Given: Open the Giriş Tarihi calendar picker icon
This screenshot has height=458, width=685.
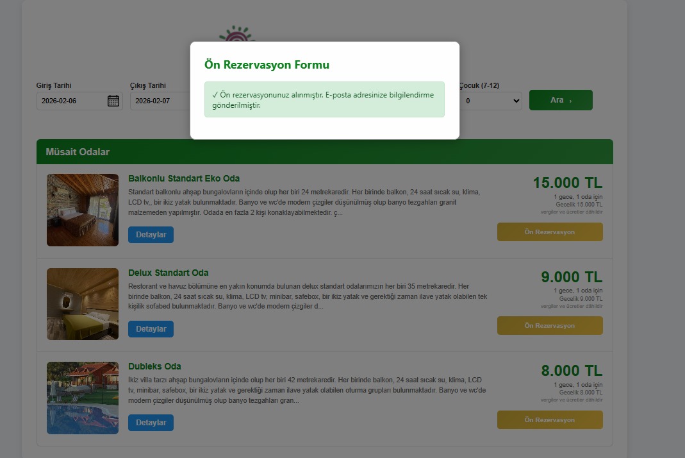Looking at the screenshot, I should [x=113, y=101].
